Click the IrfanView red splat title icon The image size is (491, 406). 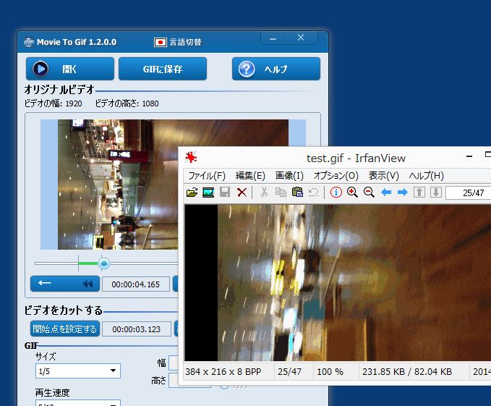191,157
